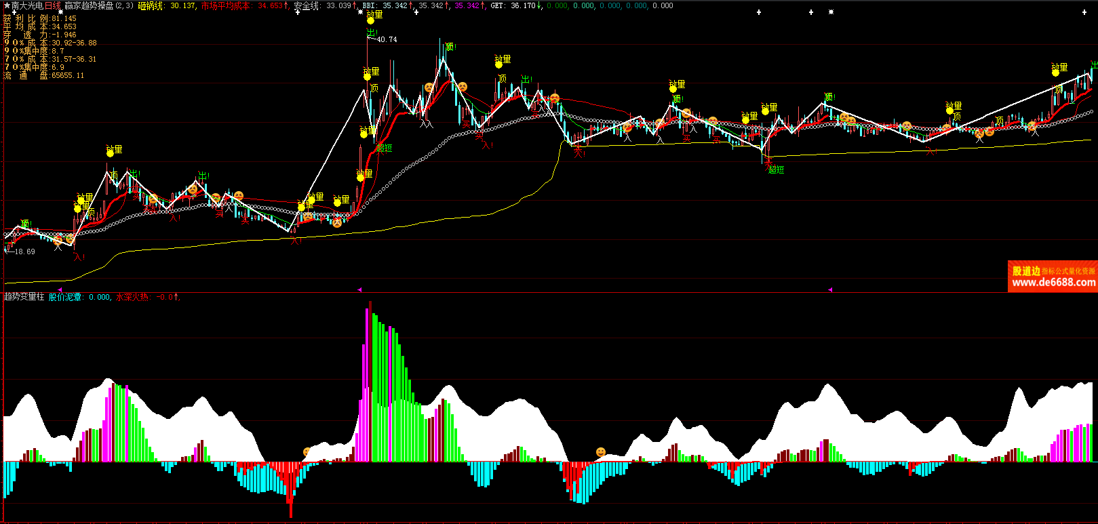Open the 趋势变量柱 indicator title

[x=24, y=297]
